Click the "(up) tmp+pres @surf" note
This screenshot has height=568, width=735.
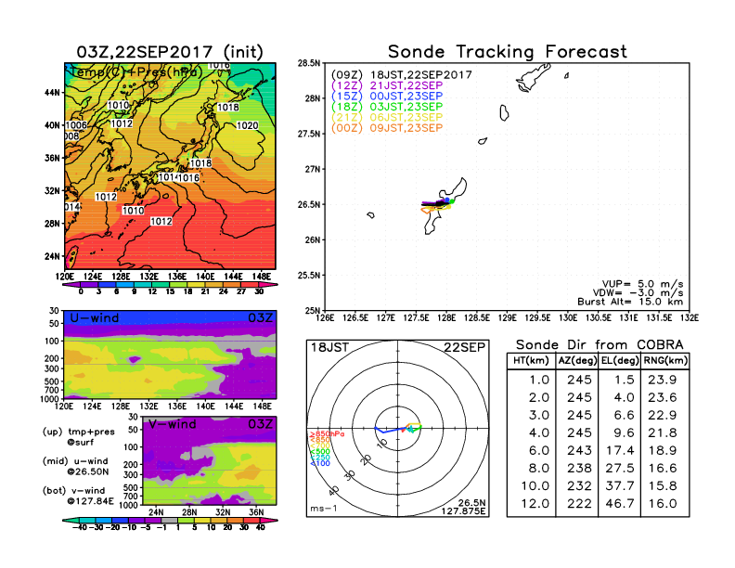pos(79,437)
